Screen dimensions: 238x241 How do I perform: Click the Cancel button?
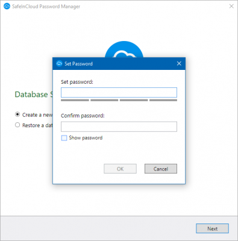point(161,169)
